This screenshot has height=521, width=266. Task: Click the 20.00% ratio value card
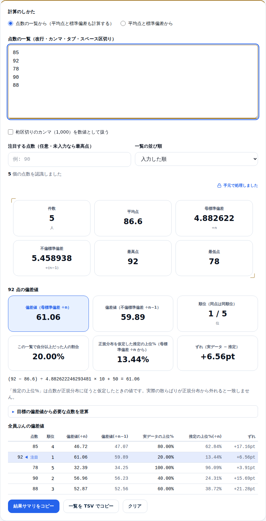tap(48, 353)
